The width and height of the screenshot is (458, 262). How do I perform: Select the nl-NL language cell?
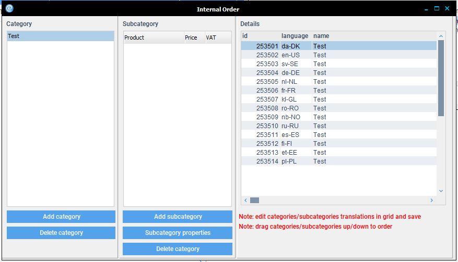tap(296, 82)
